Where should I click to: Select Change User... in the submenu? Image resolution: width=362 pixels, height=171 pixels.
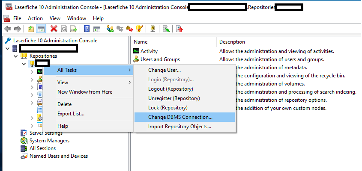pyautogui.click(x=185, y=70)
